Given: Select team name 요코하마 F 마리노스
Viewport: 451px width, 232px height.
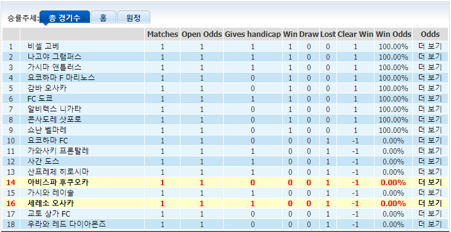Looking at the screenshot, I should [x=61, y=78].
